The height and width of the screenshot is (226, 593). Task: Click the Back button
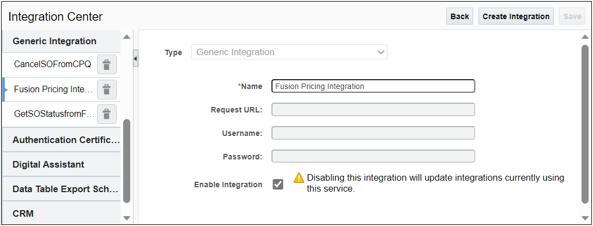(459, 16)
